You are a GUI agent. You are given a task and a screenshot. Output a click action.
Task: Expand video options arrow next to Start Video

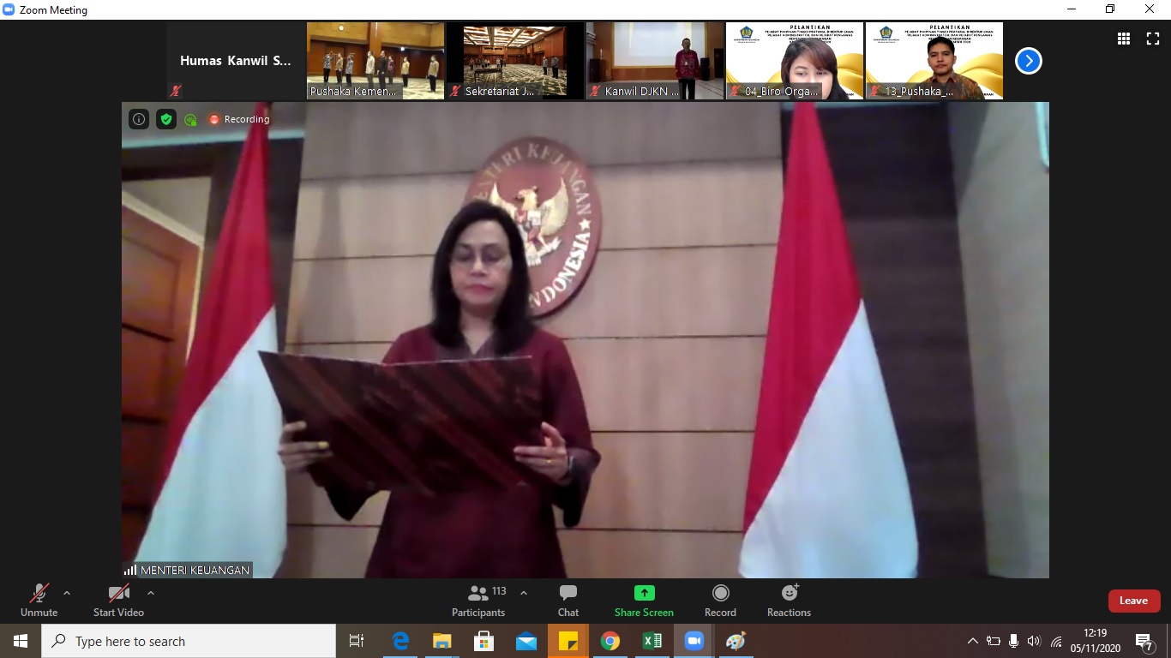tap(151, 593)
